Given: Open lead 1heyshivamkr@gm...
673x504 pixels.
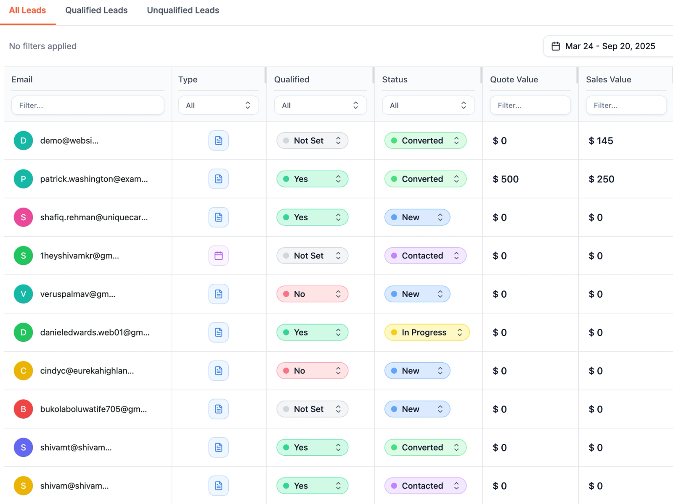Looking at the screenshot, I should pos(79,256).
